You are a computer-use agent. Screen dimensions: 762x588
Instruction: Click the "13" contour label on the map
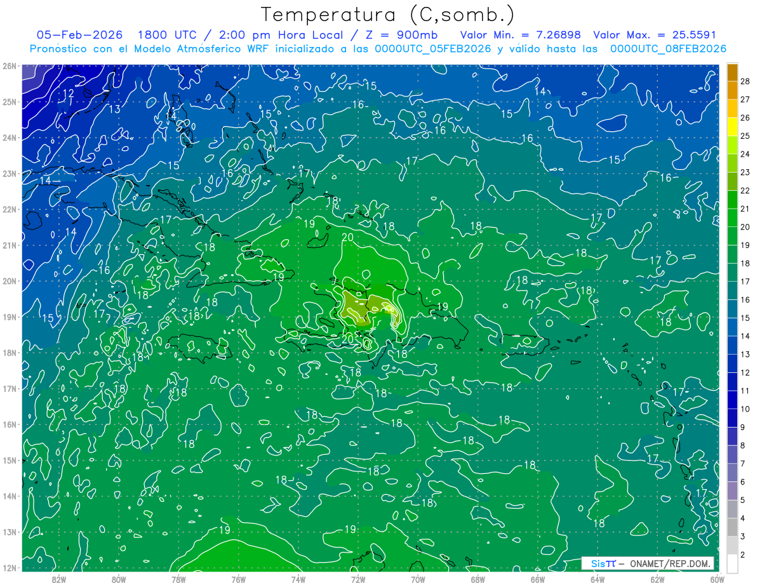coord(114,109)
